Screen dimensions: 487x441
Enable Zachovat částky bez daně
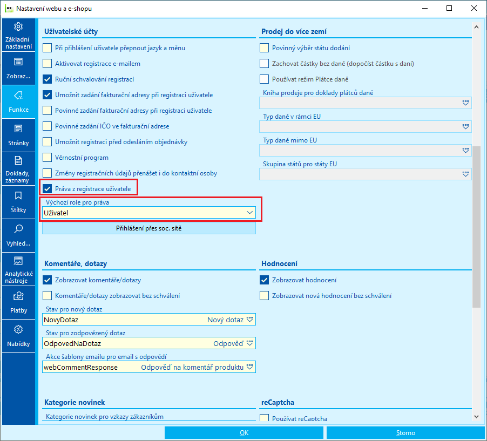[265, 64]
